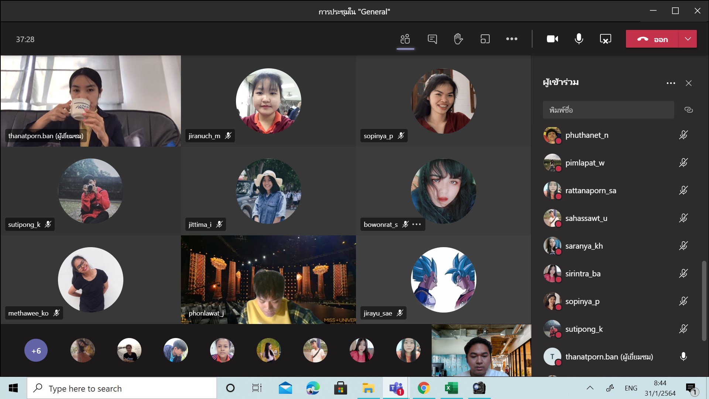This screenshot has height=399, width=709.
Task: Select sirintra_ba in the participants list
Action: 583,274
